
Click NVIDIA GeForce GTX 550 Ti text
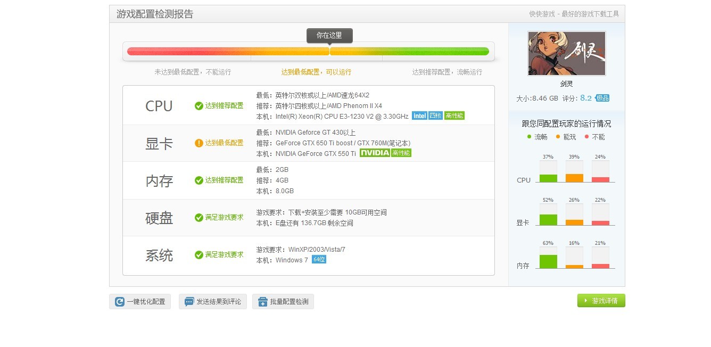pyautogui.click(x=316, y=154)
